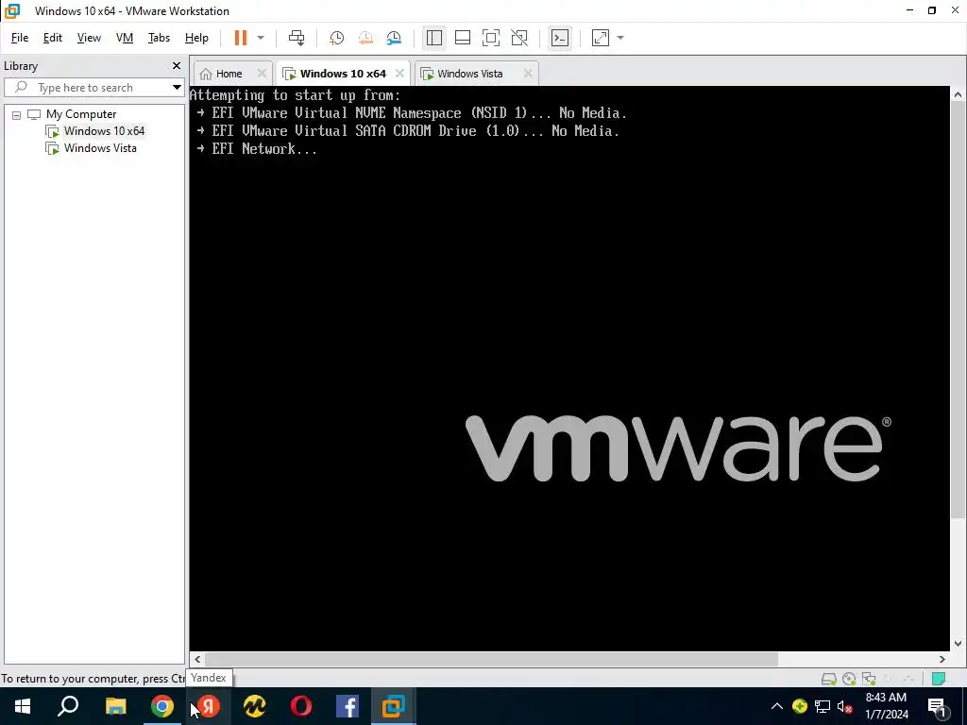Open Facebook from the taskbar

348,706
